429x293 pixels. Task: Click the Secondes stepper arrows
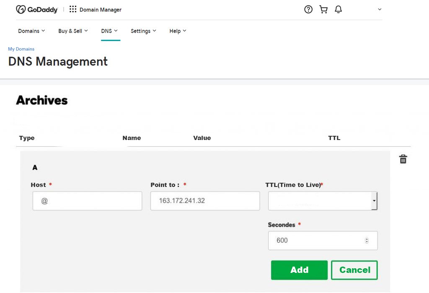367,241
